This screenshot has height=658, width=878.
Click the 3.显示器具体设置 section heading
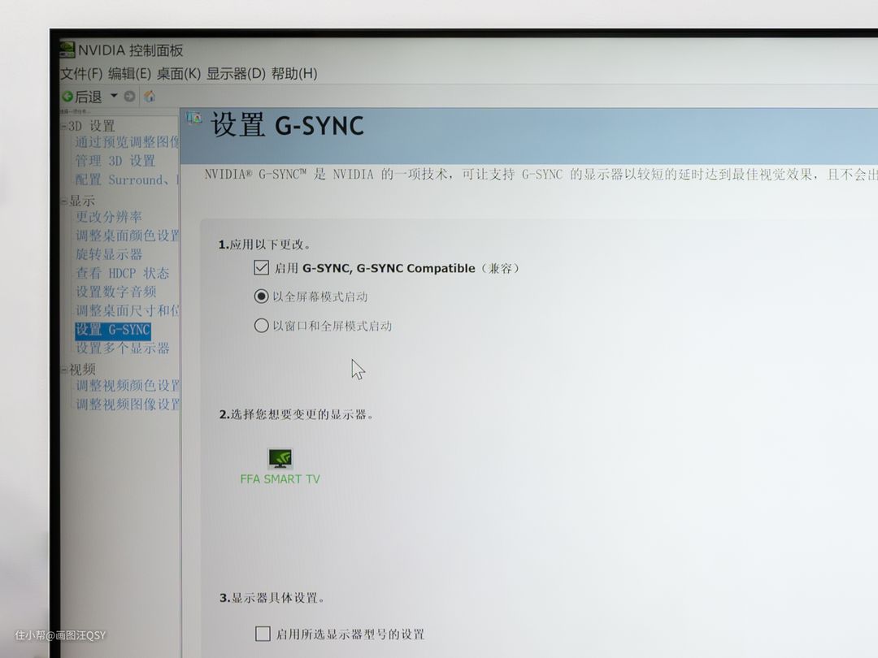[272, 598]
